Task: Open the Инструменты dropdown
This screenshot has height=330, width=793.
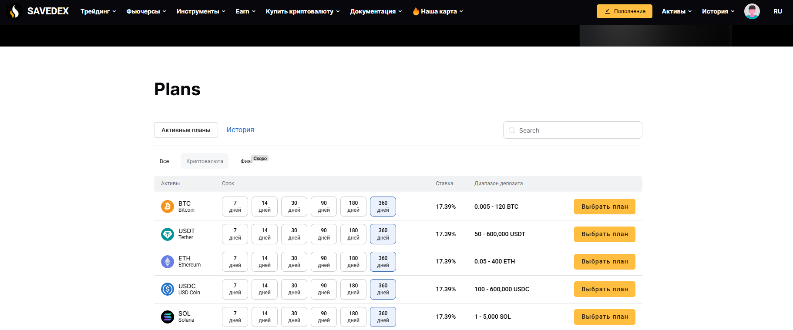Action: [x=201, y=11]
